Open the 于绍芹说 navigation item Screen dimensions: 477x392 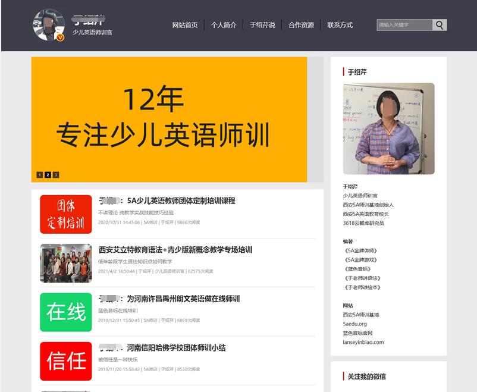tap(262, 25)
